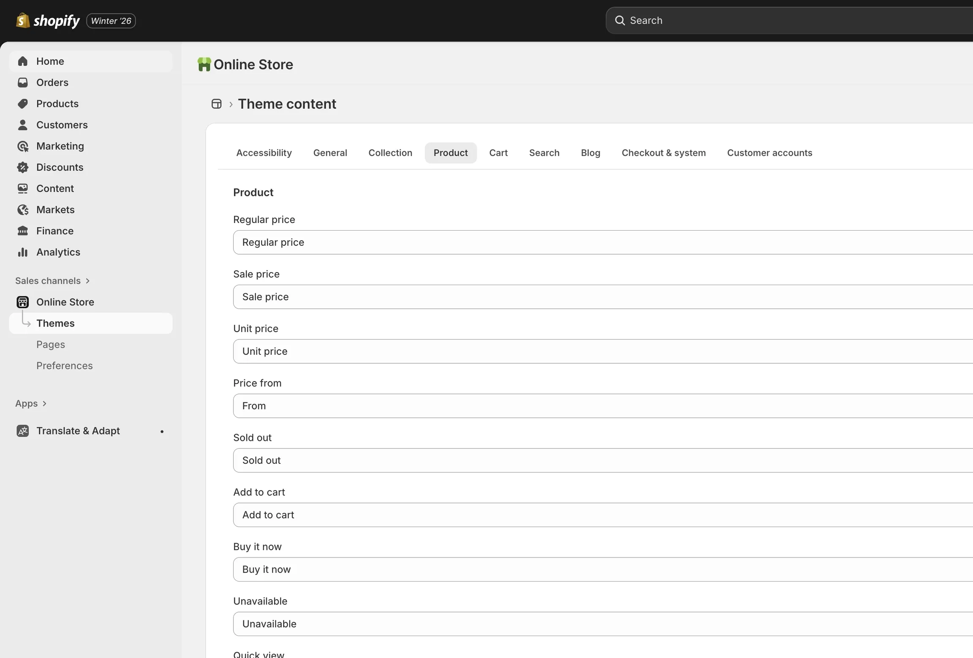Switch to the Cart tab
The width and height of the screenshot is (973, 658).
(498, 152)
